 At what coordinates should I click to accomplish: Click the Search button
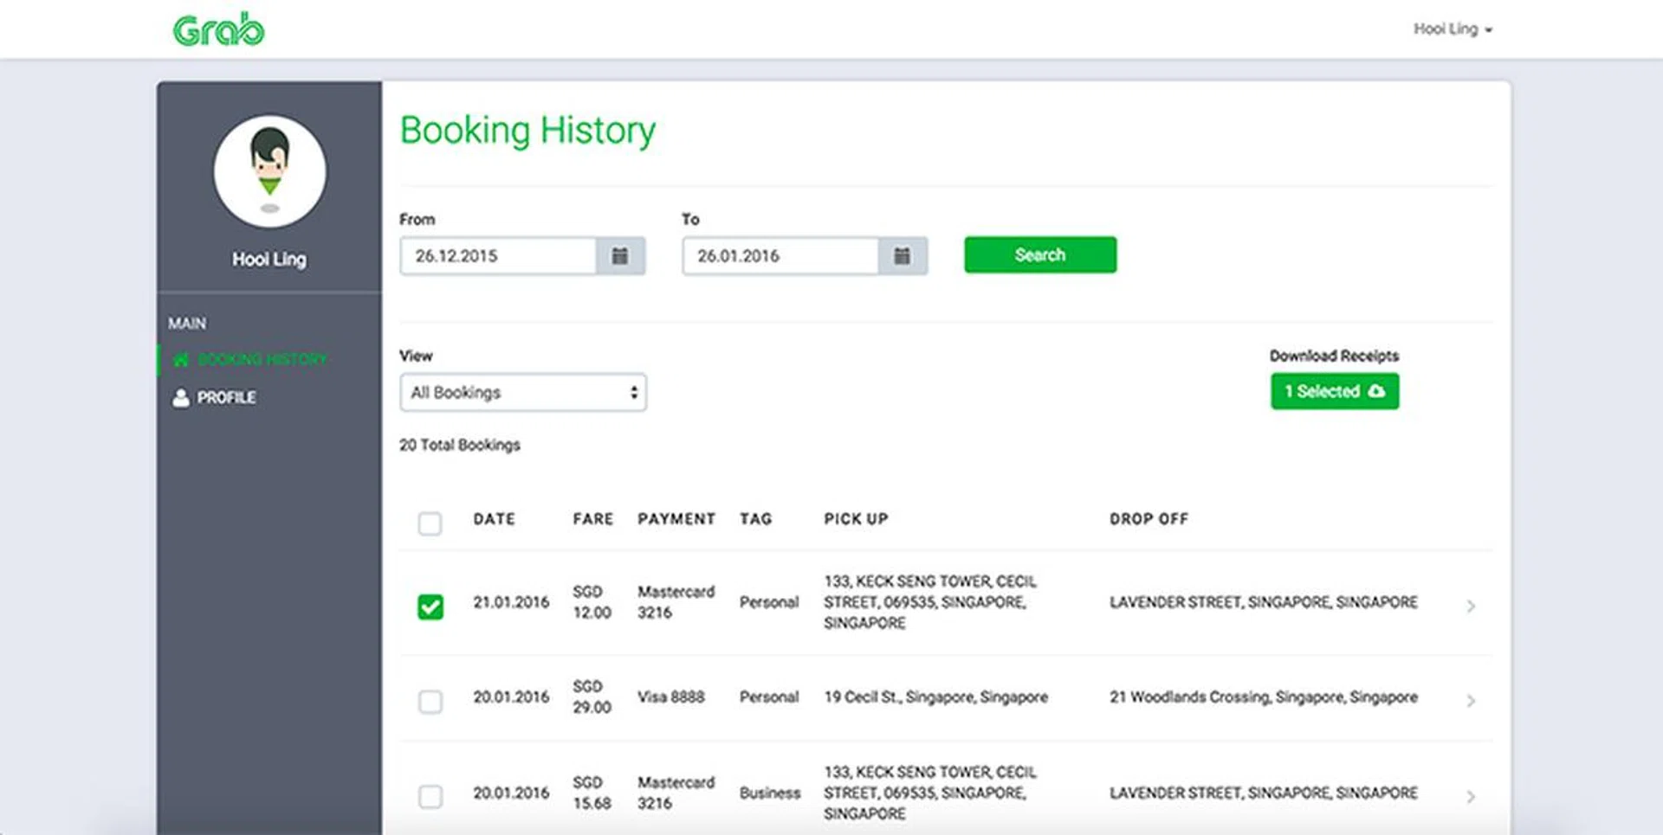coord(1039,254)
